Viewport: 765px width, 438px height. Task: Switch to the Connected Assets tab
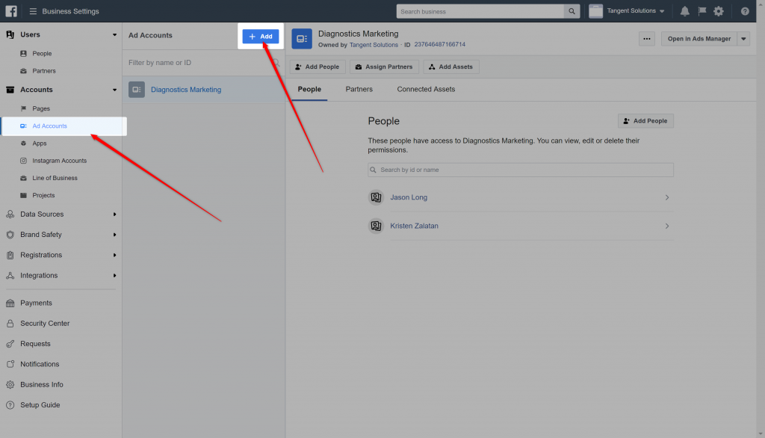[426, 90]
